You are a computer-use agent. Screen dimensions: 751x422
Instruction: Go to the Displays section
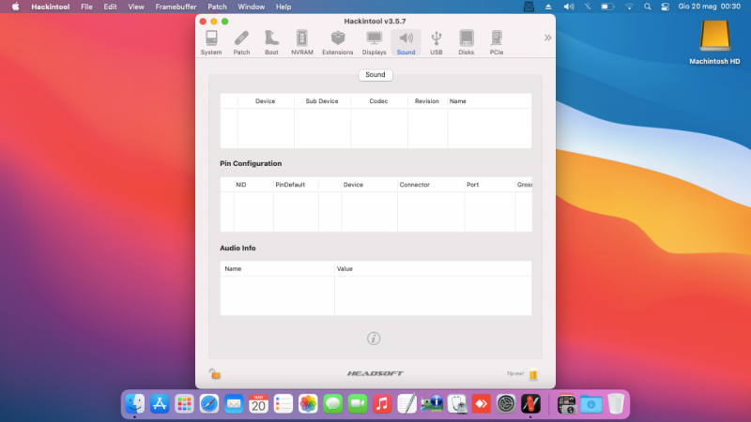tap(374, 42)
